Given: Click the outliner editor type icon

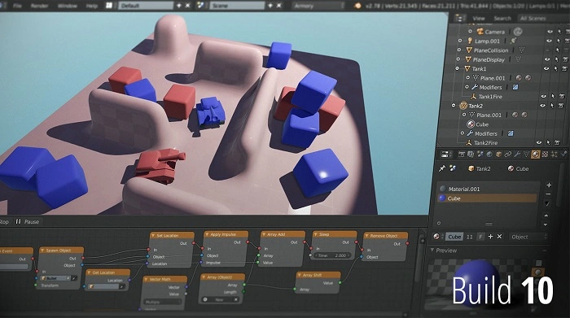Looking at the screenshot, I should (x=461, y=18).
